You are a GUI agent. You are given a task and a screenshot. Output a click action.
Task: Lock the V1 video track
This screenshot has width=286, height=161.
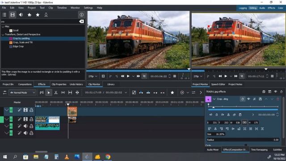point(31,119)
